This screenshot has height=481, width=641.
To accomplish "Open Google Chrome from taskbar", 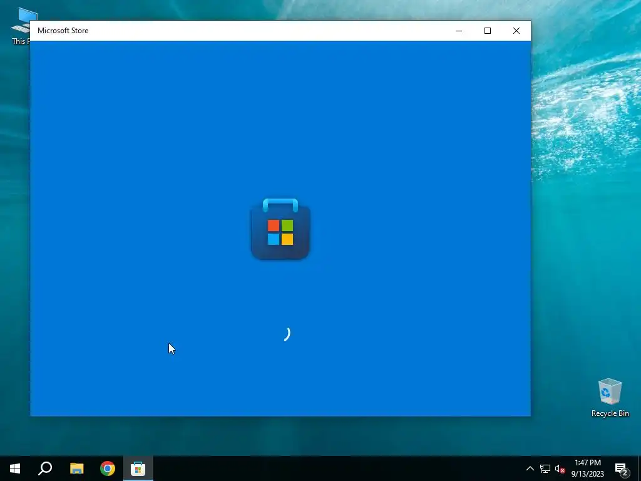I will click(x=108, y=468).
